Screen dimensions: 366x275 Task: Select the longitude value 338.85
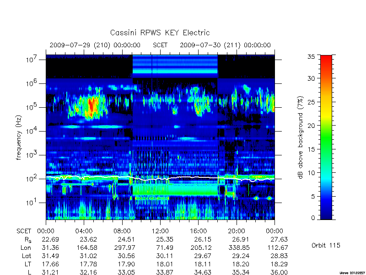click(x=239, y=247)
